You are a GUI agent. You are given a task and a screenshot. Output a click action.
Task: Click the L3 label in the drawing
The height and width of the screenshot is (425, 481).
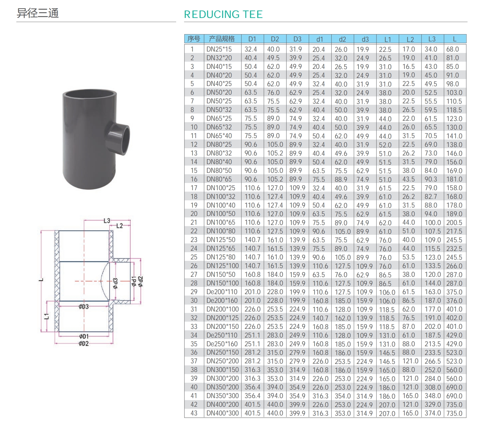click(107, 221)
